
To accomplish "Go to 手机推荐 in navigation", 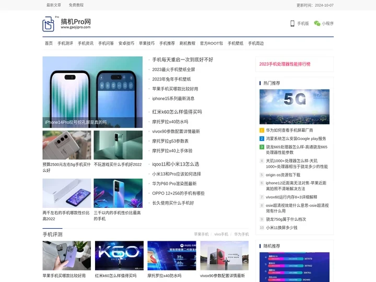I will [167, 43].
